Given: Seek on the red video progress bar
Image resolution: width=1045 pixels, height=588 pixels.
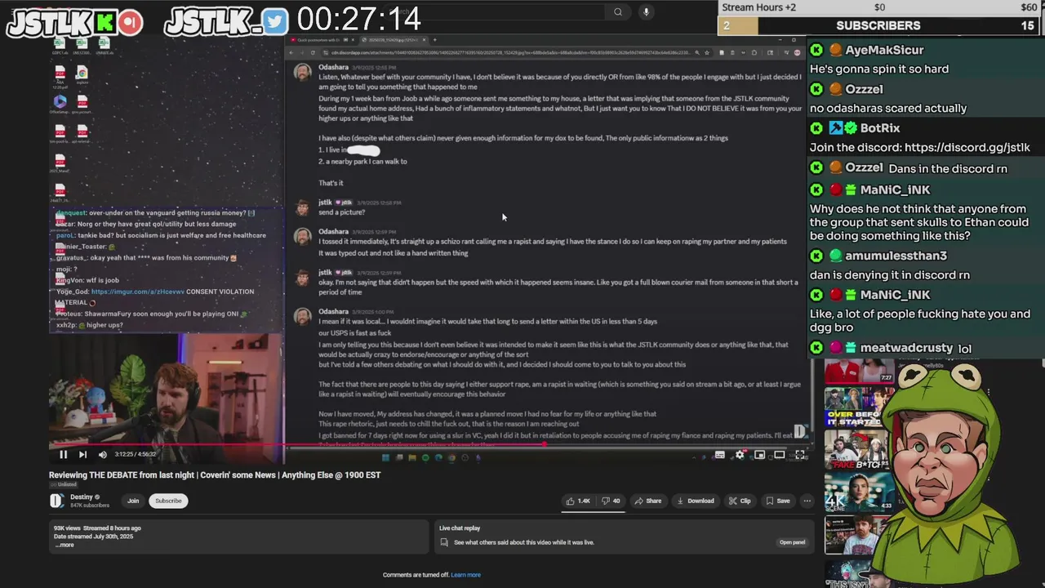Looking at the screenshot, I should point(431,445).
